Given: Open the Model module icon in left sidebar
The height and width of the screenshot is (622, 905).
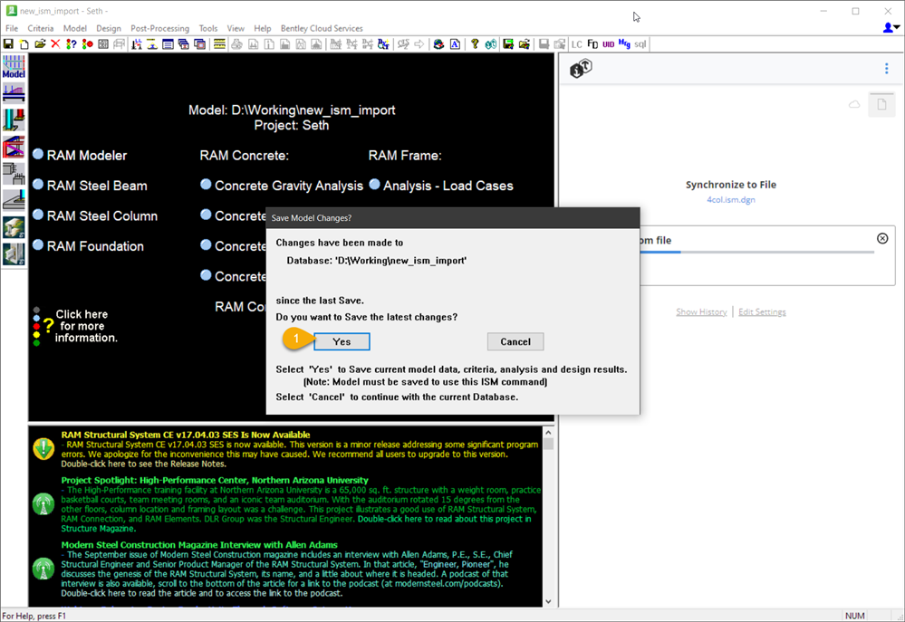Looking at the screenshot, I should coord(14,67).
